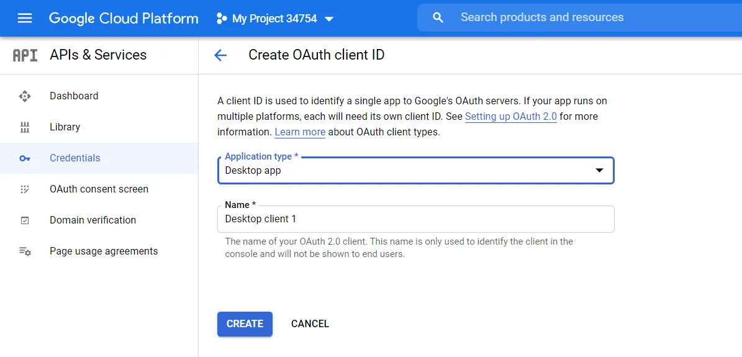Click the Create OAuth client ID title
This screenshot has height=357, width=742.
point(317,55)
